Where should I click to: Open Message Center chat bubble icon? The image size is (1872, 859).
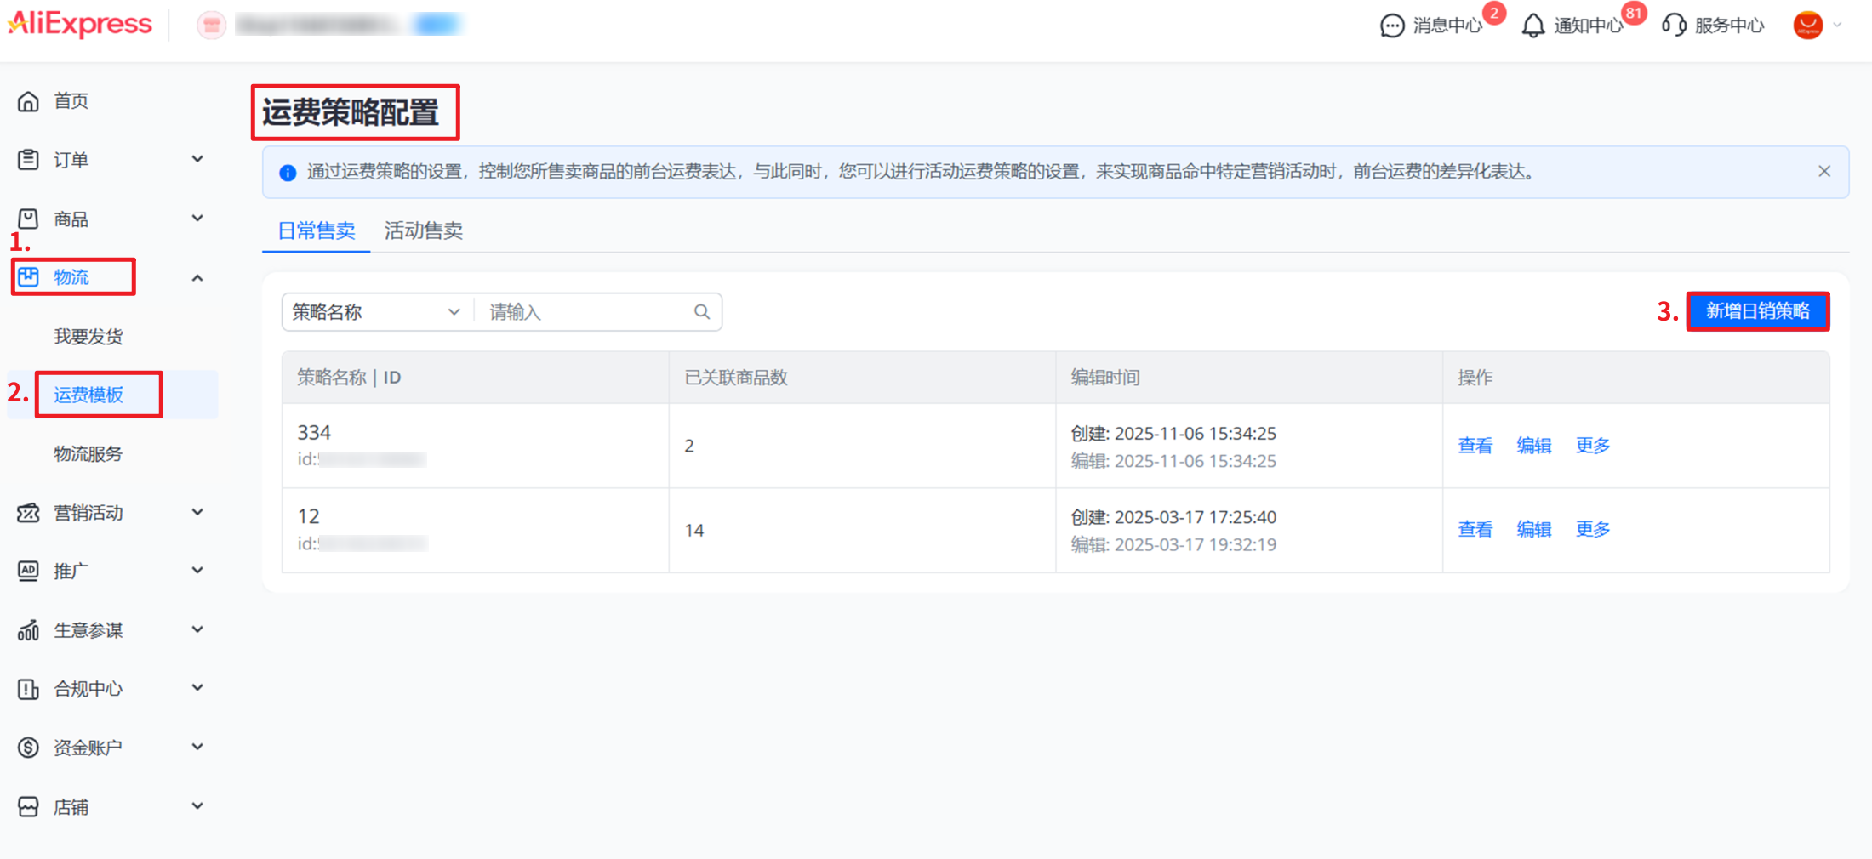click(1392, 26)
